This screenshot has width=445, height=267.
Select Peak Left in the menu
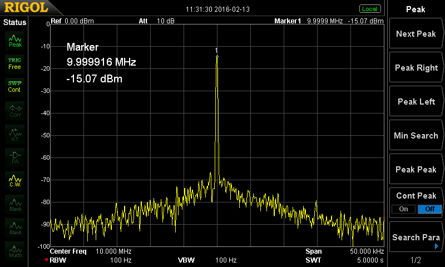[416, 102]
